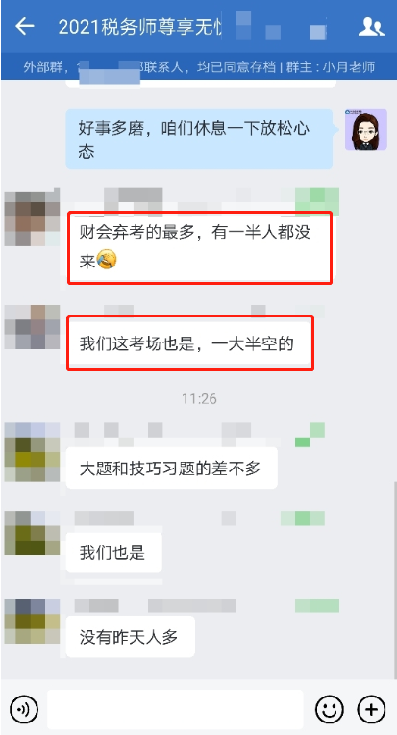Image resolution: width=397 pixels, height=735 pixels.
Task: Open the emoji smiley picker
Action: (x=330, y=710)
